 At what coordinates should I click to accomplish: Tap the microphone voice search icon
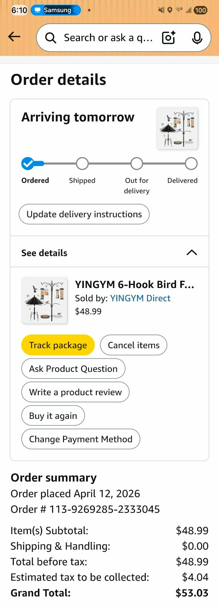point(197,38)
